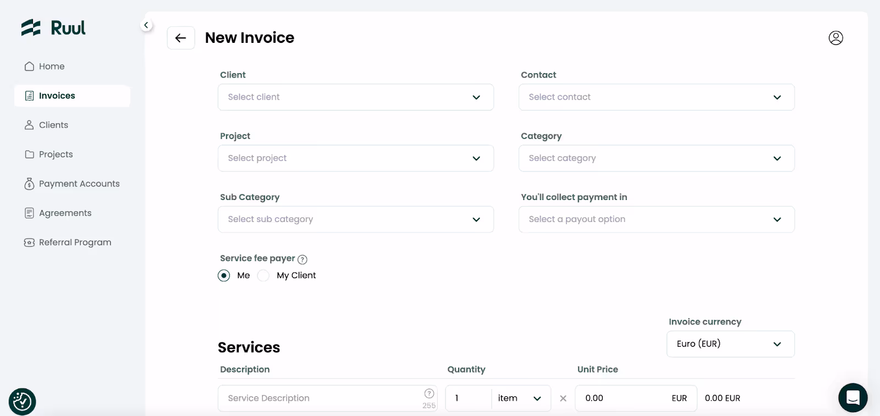Click the Category field label

coord(541,136)
